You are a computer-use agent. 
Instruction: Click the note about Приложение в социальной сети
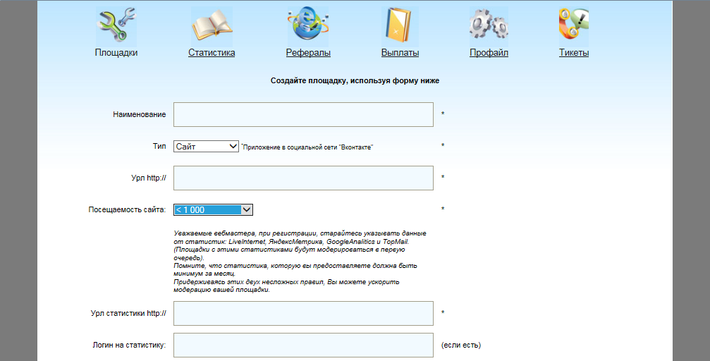(x=307, y=147)
